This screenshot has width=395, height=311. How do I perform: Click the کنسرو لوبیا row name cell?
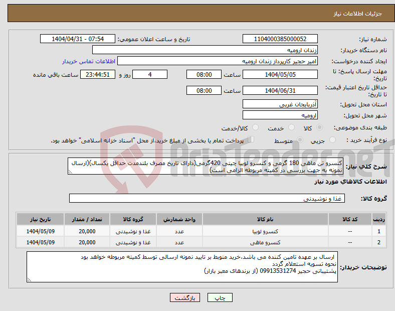point(265,231)
